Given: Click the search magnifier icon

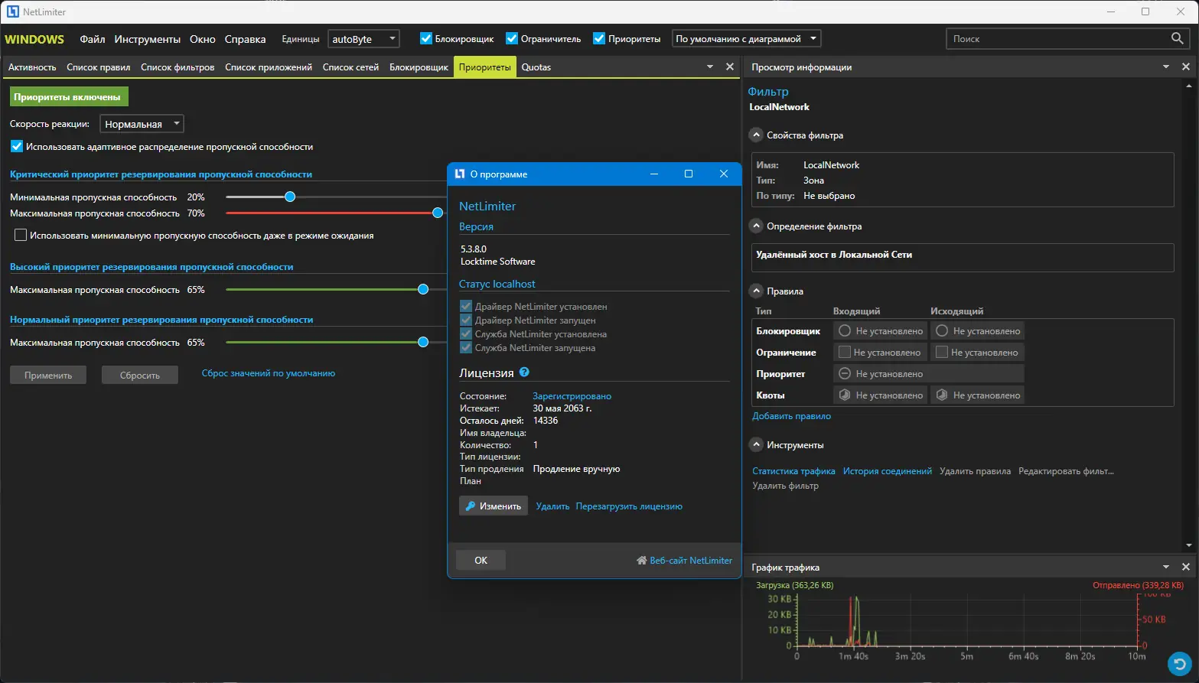Looking at the screenshot, I should (1177, 38).
